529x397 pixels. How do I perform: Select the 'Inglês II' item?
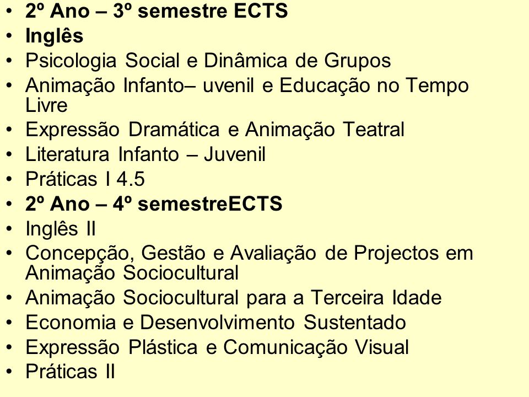[x=61, y=228]
